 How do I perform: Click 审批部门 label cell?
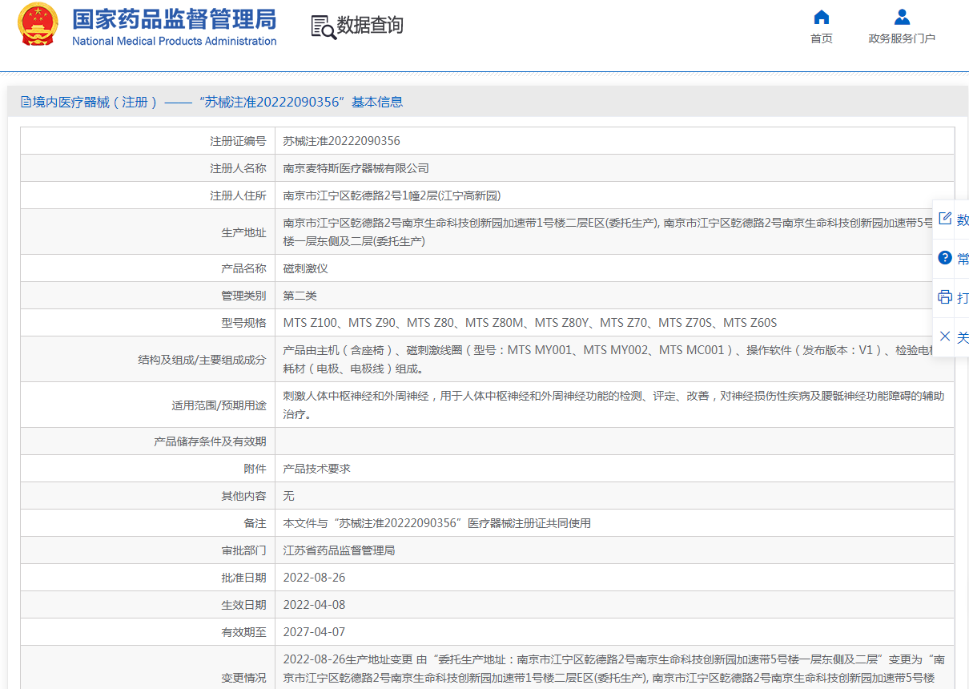pyautogui.click(x=148, y=550)
